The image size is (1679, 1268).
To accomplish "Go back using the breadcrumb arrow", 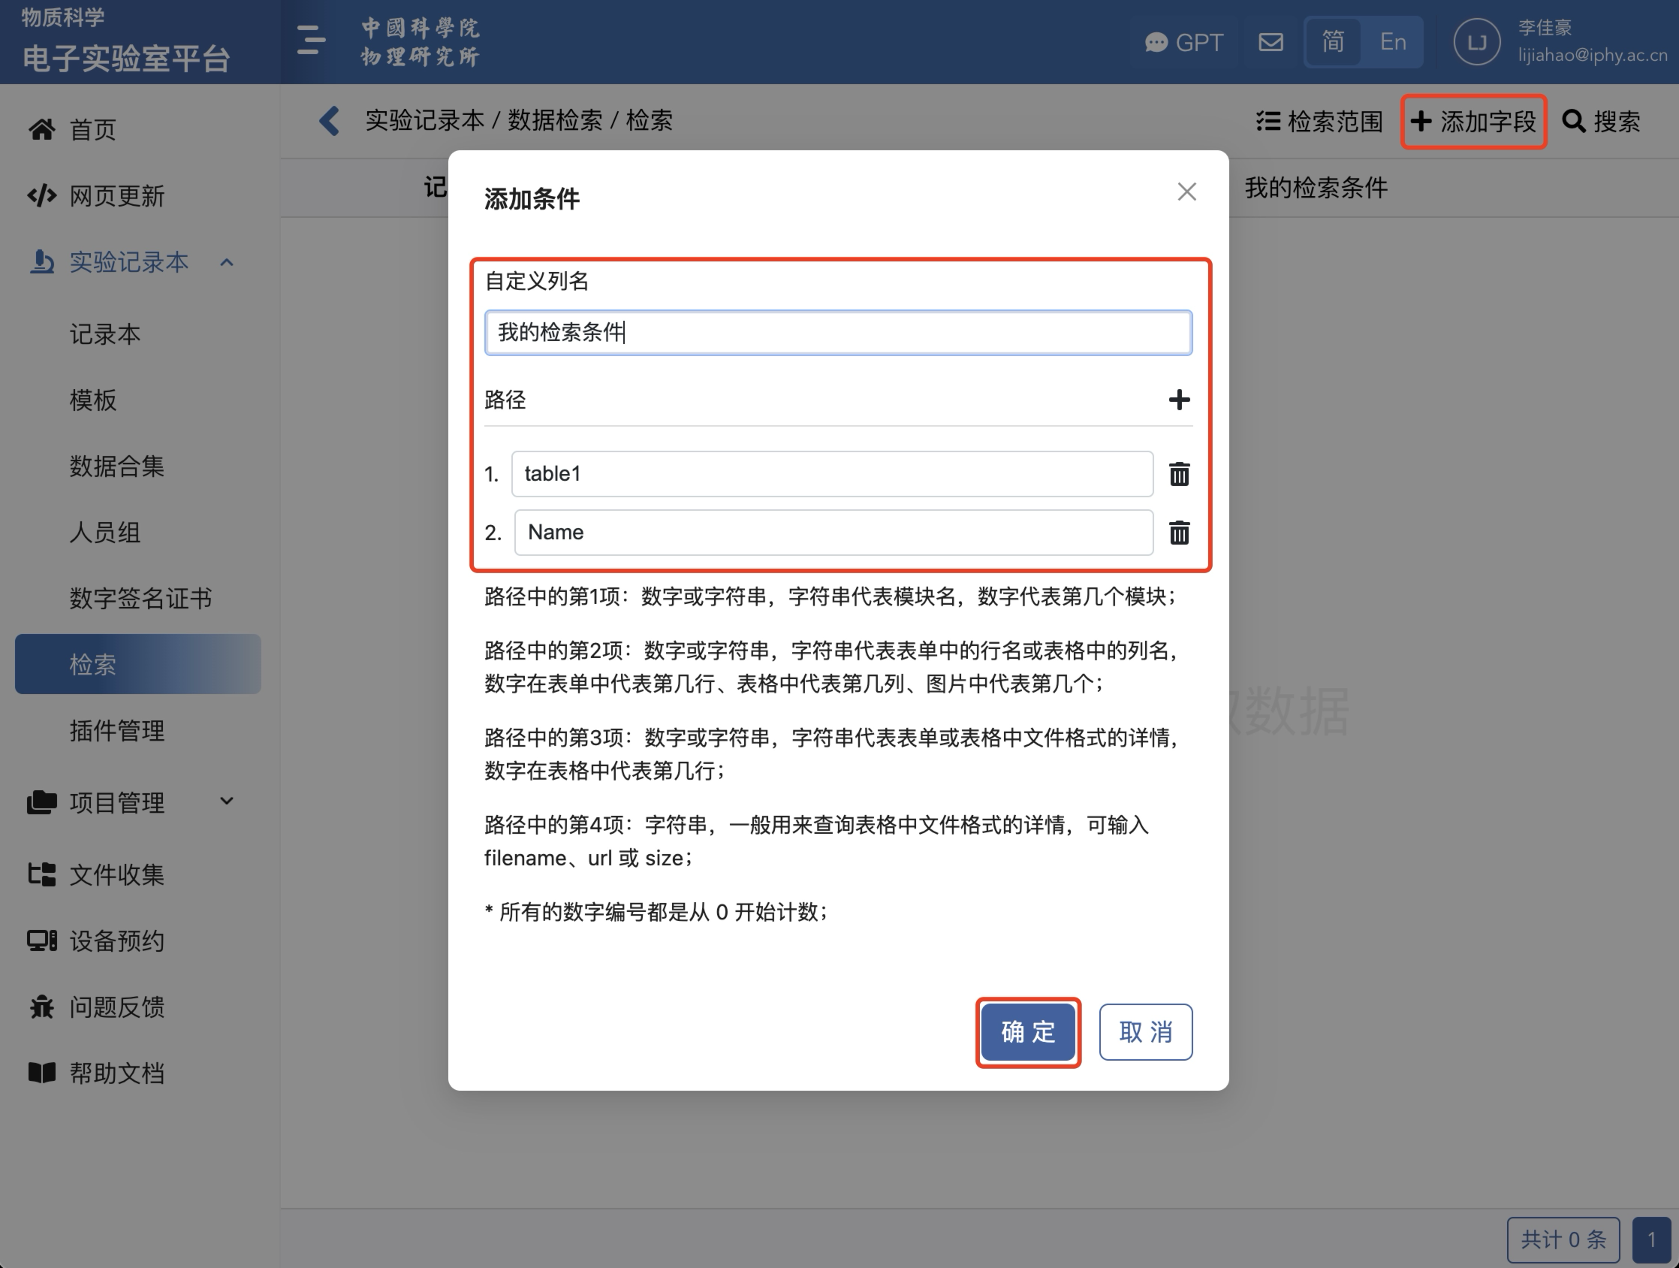I will (x=330, y=120).
